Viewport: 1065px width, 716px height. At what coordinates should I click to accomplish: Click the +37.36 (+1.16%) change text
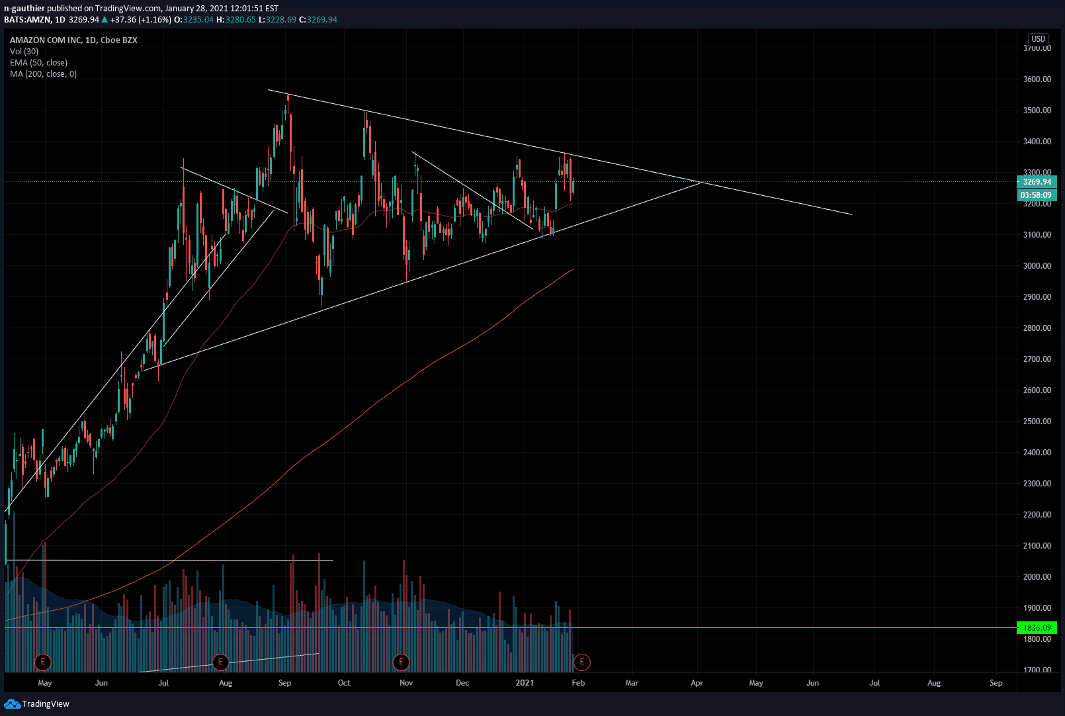tap(141, 19)
